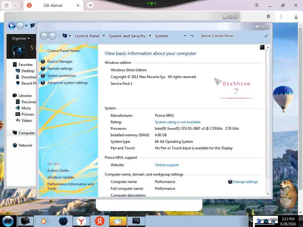
Task: Click the media player taskbar icon
Action: point(44,221)
